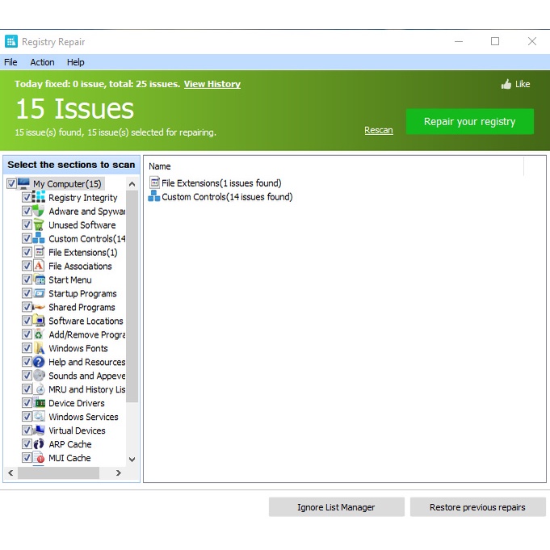The height and width of the screenshot is (550, 550).
Task: Click the ARP Cache footprint icon
Action: pos(39,444)
